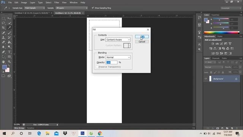The height and width of the screenshot is (137, 243).
Task: Open the status bar info arrow
Action: [57, 124]
